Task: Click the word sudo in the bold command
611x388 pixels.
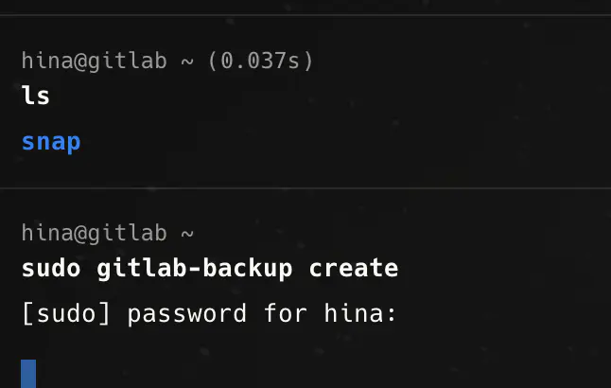Action: [x=51, y=269]
